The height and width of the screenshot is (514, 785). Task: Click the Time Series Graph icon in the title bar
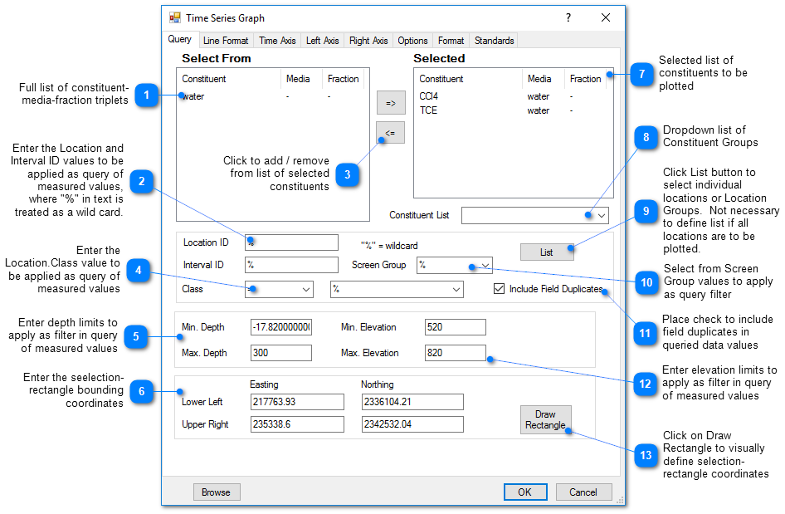[x=173, y=17]
